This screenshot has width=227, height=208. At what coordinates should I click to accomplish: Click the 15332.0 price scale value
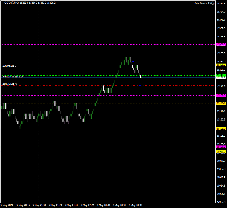[221, 28]
